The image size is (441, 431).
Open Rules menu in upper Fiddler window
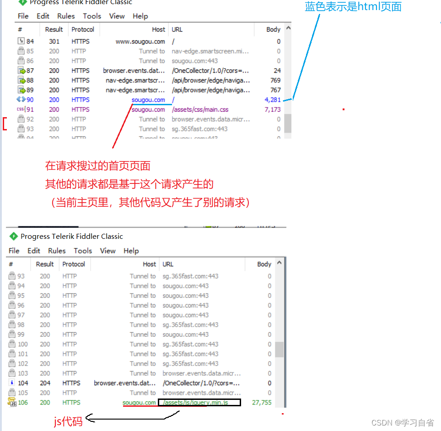(66, 16)
